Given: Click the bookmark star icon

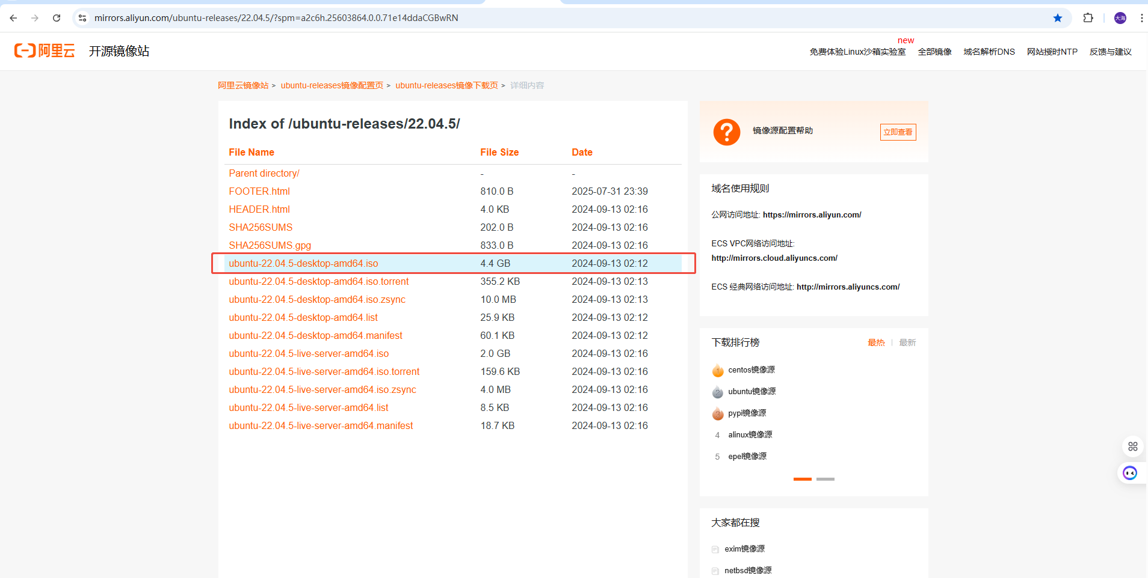Looking at the screenshot, I should pyautogui.click(x=1058, y=18).
